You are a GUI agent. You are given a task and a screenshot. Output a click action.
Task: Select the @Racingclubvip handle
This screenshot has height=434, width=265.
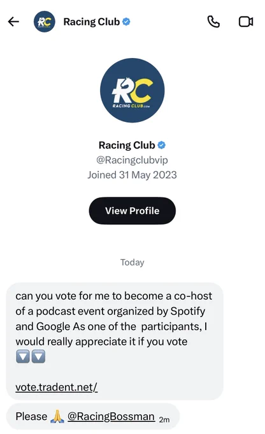[132, 160]
